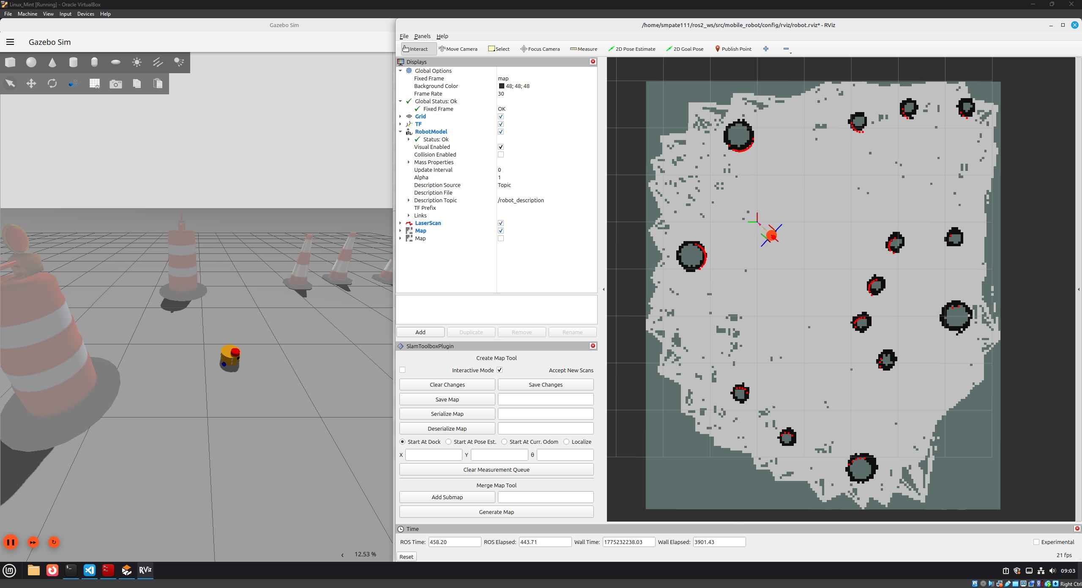Insert a cone shape in Gazebo

pyautogui.click(x=52, y=63)
